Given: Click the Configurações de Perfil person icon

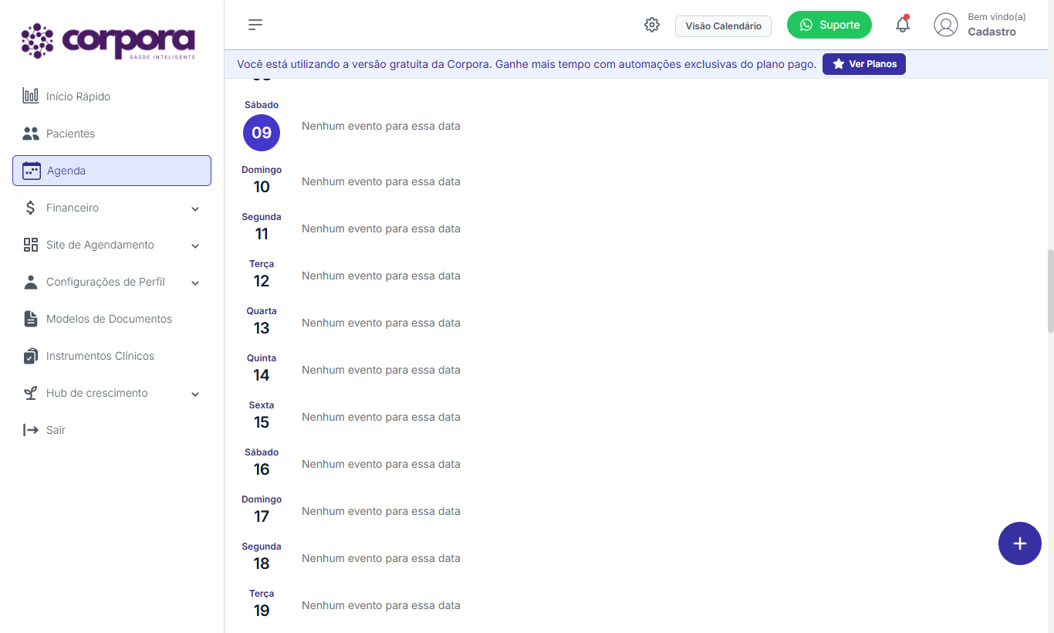Looking at the screenshot, I should coord(31,282).
